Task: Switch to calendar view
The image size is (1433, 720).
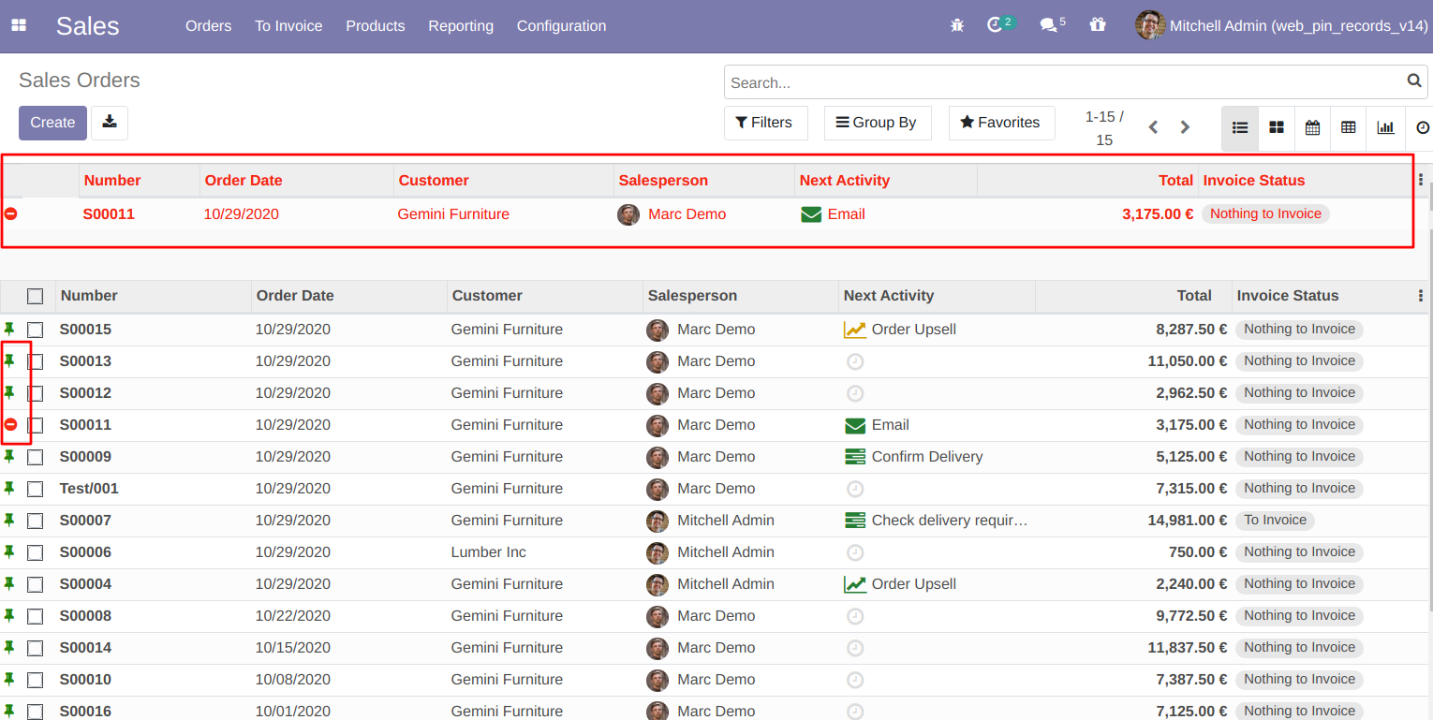Action: (x=1312, y=127)
